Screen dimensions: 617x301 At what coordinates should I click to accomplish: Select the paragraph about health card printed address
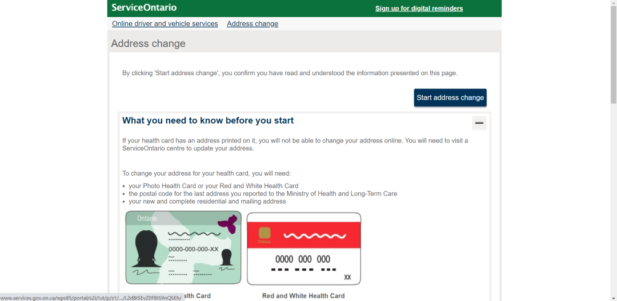pos(295,144)
